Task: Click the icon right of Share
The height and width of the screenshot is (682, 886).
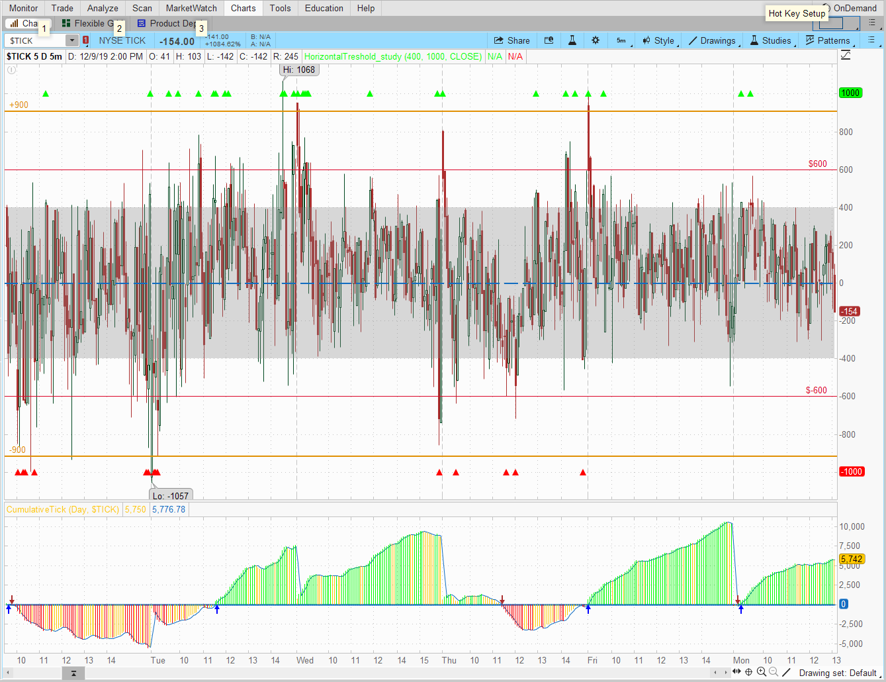Action: point(549,40)
